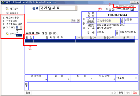This screenshot has height=96, width=140.
Task: Check the 품목별 날짜 공란 option
Action: tap(4, 24)
